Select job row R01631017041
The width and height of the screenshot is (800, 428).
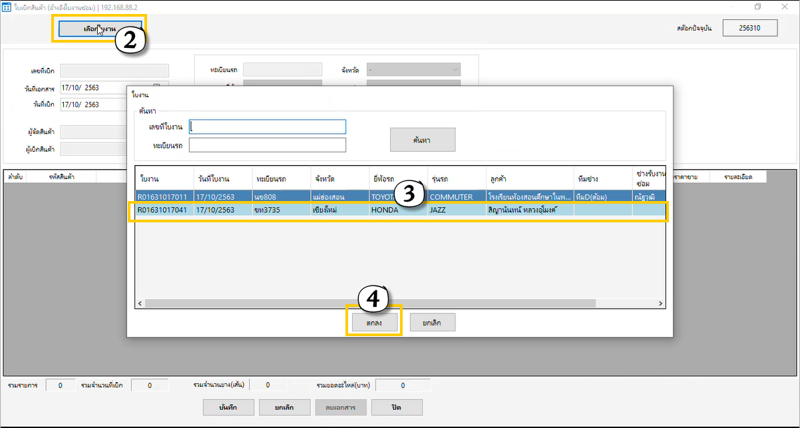pyautogui.click(x=399, y=210)
